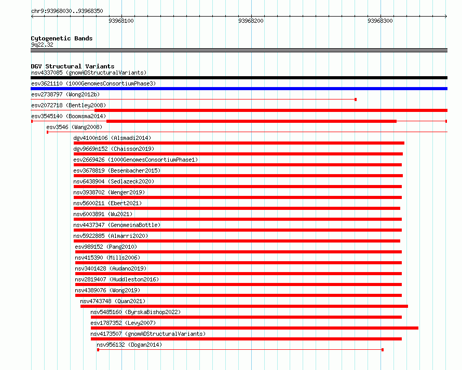
Task: Open nsv5600211 (Ebert2021) variant
Action: 107,203
